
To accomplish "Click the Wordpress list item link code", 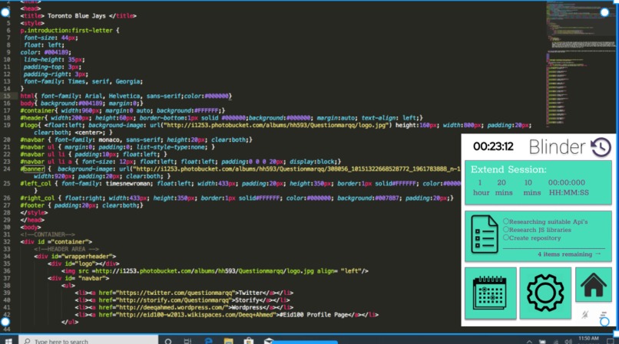I will click(184, 307).
